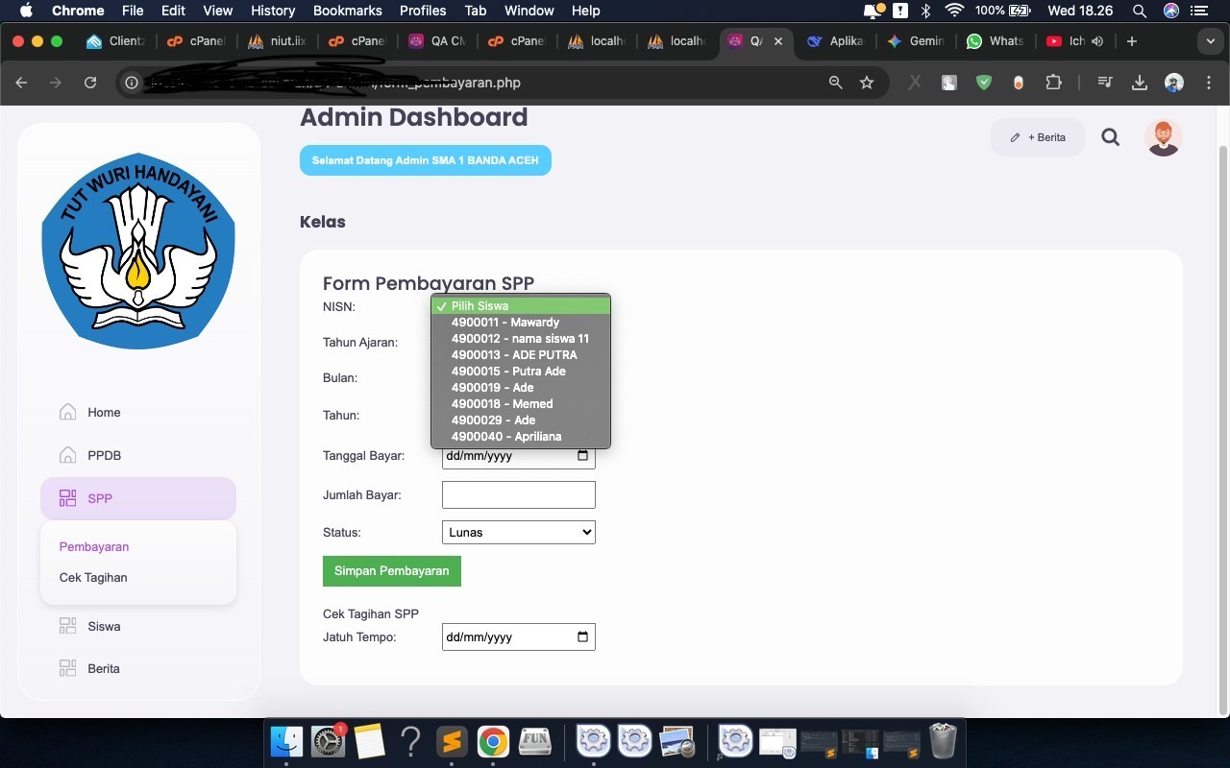The image size is (1230, 768).
Task: Open the Cek Tagihan submenu link
Action: click(x=93, y=577)
